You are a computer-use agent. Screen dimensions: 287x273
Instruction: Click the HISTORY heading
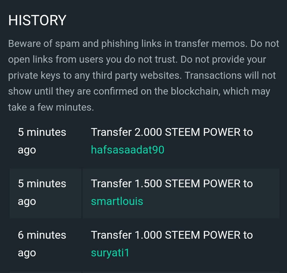click(37, 20)
